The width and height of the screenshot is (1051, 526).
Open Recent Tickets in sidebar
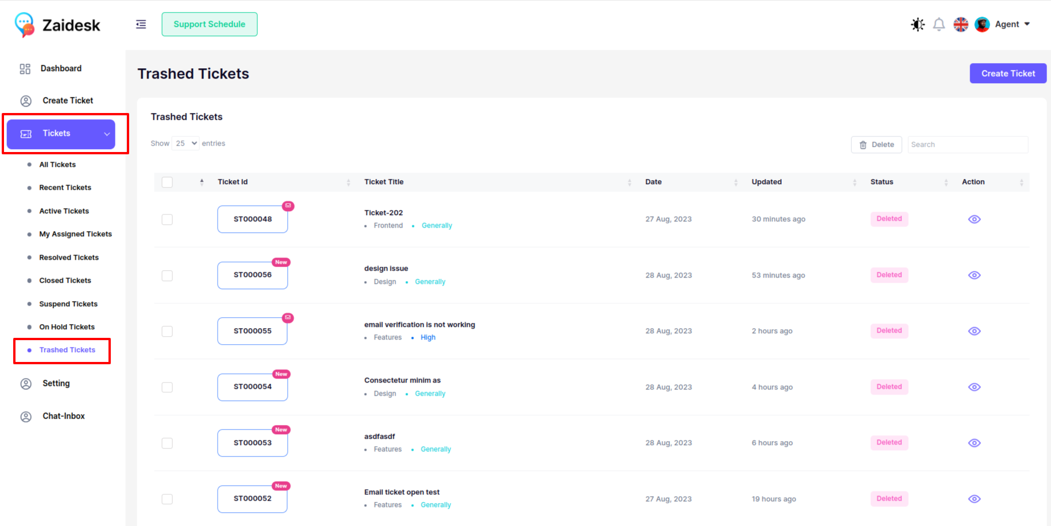tap(65, 188)
